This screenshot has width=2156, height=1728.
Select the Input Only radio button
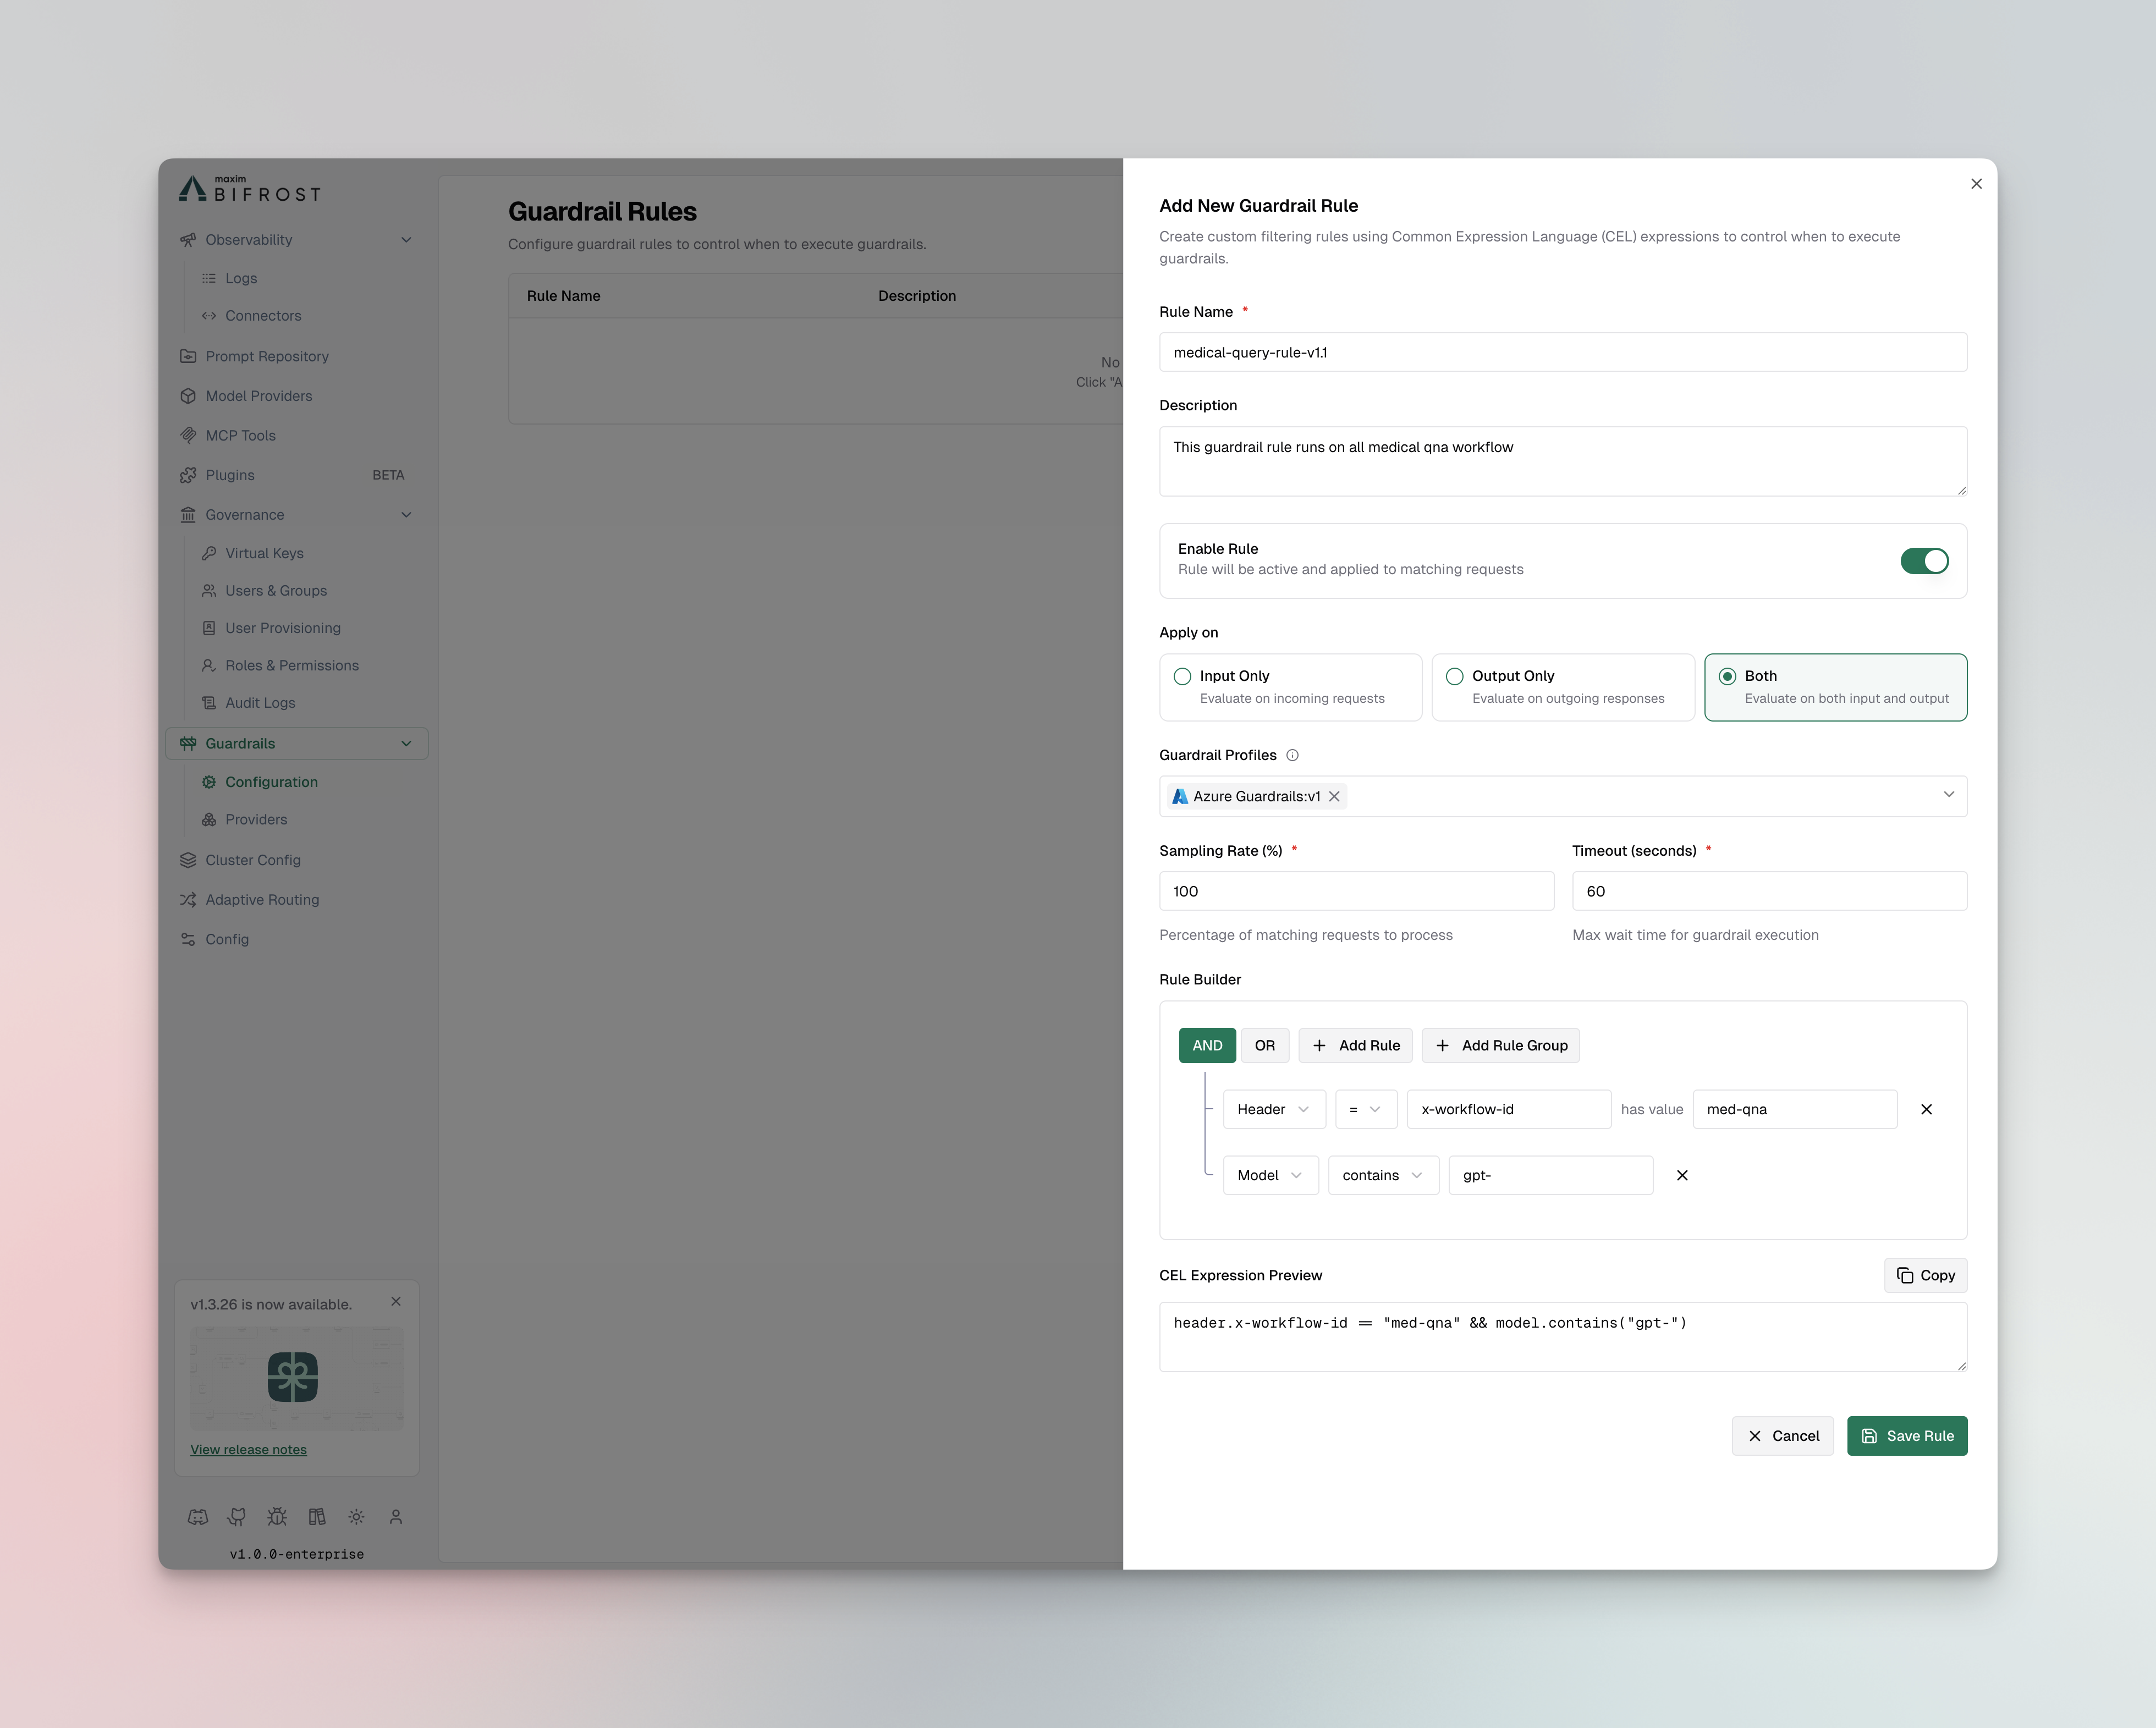[1182, 676]
